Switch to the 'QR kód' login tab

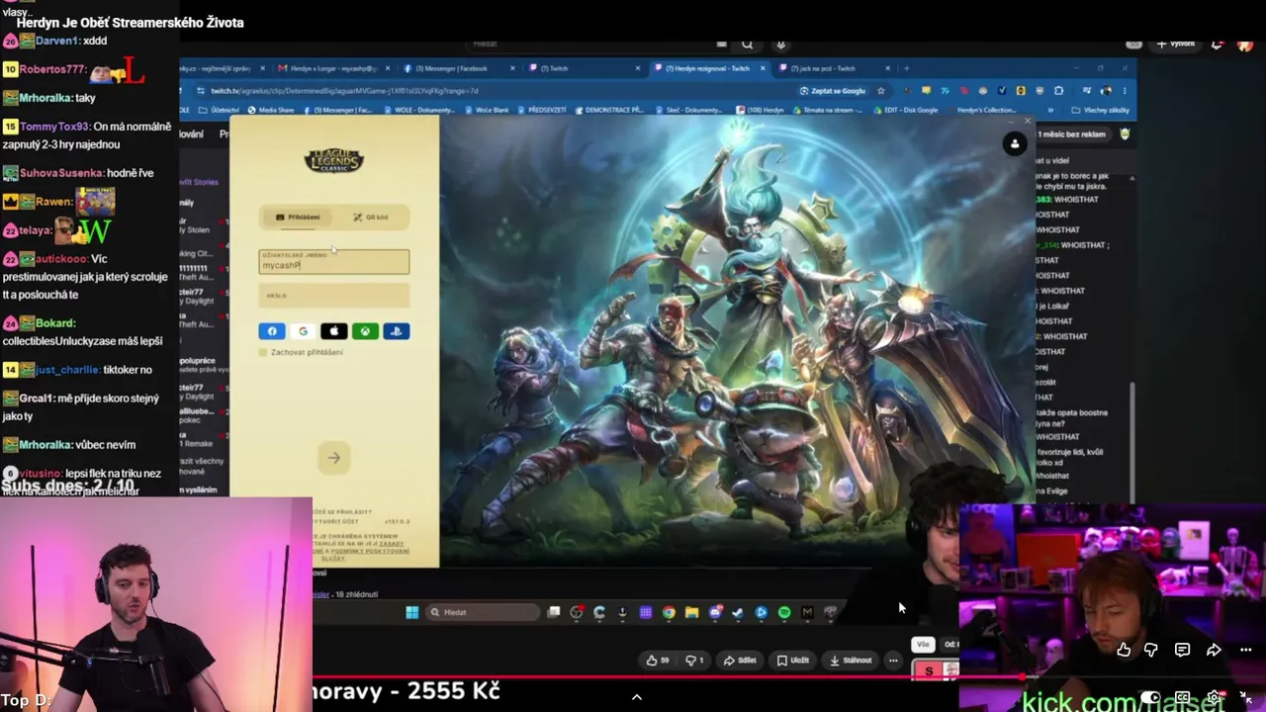[x=371, y=217]
